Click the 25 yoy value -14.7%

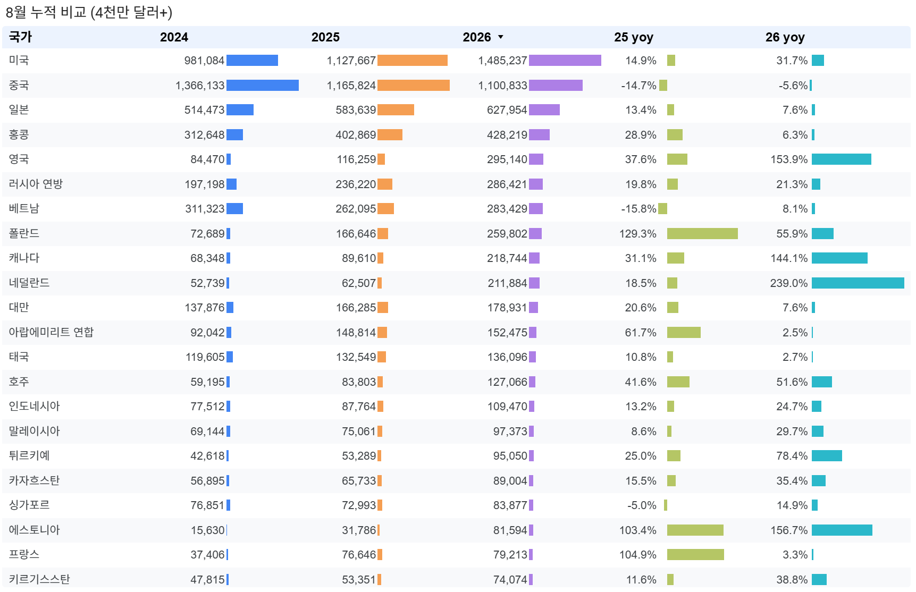tap(639, 86)
